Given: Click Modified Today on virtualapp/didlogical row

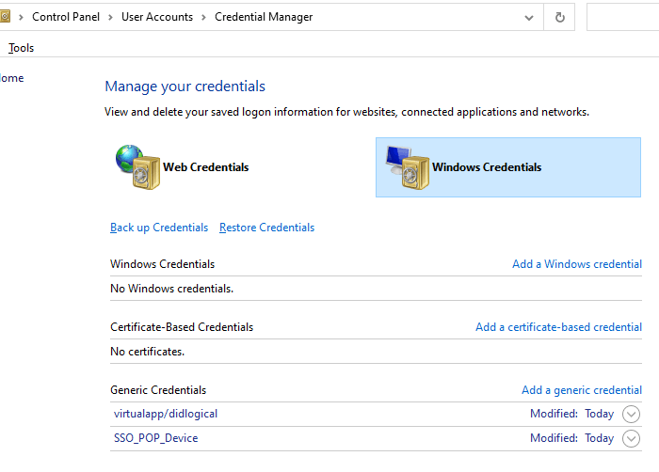Looking at the screenshot, I should pyautogui.click(x=571, y=414).
